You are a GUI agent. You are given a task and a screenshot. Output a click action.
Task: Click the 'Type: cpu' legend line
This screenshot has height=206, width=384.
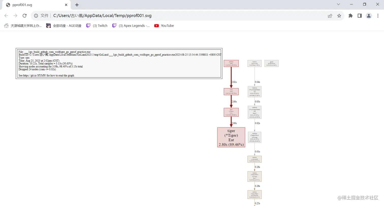(x=24, y=58)
